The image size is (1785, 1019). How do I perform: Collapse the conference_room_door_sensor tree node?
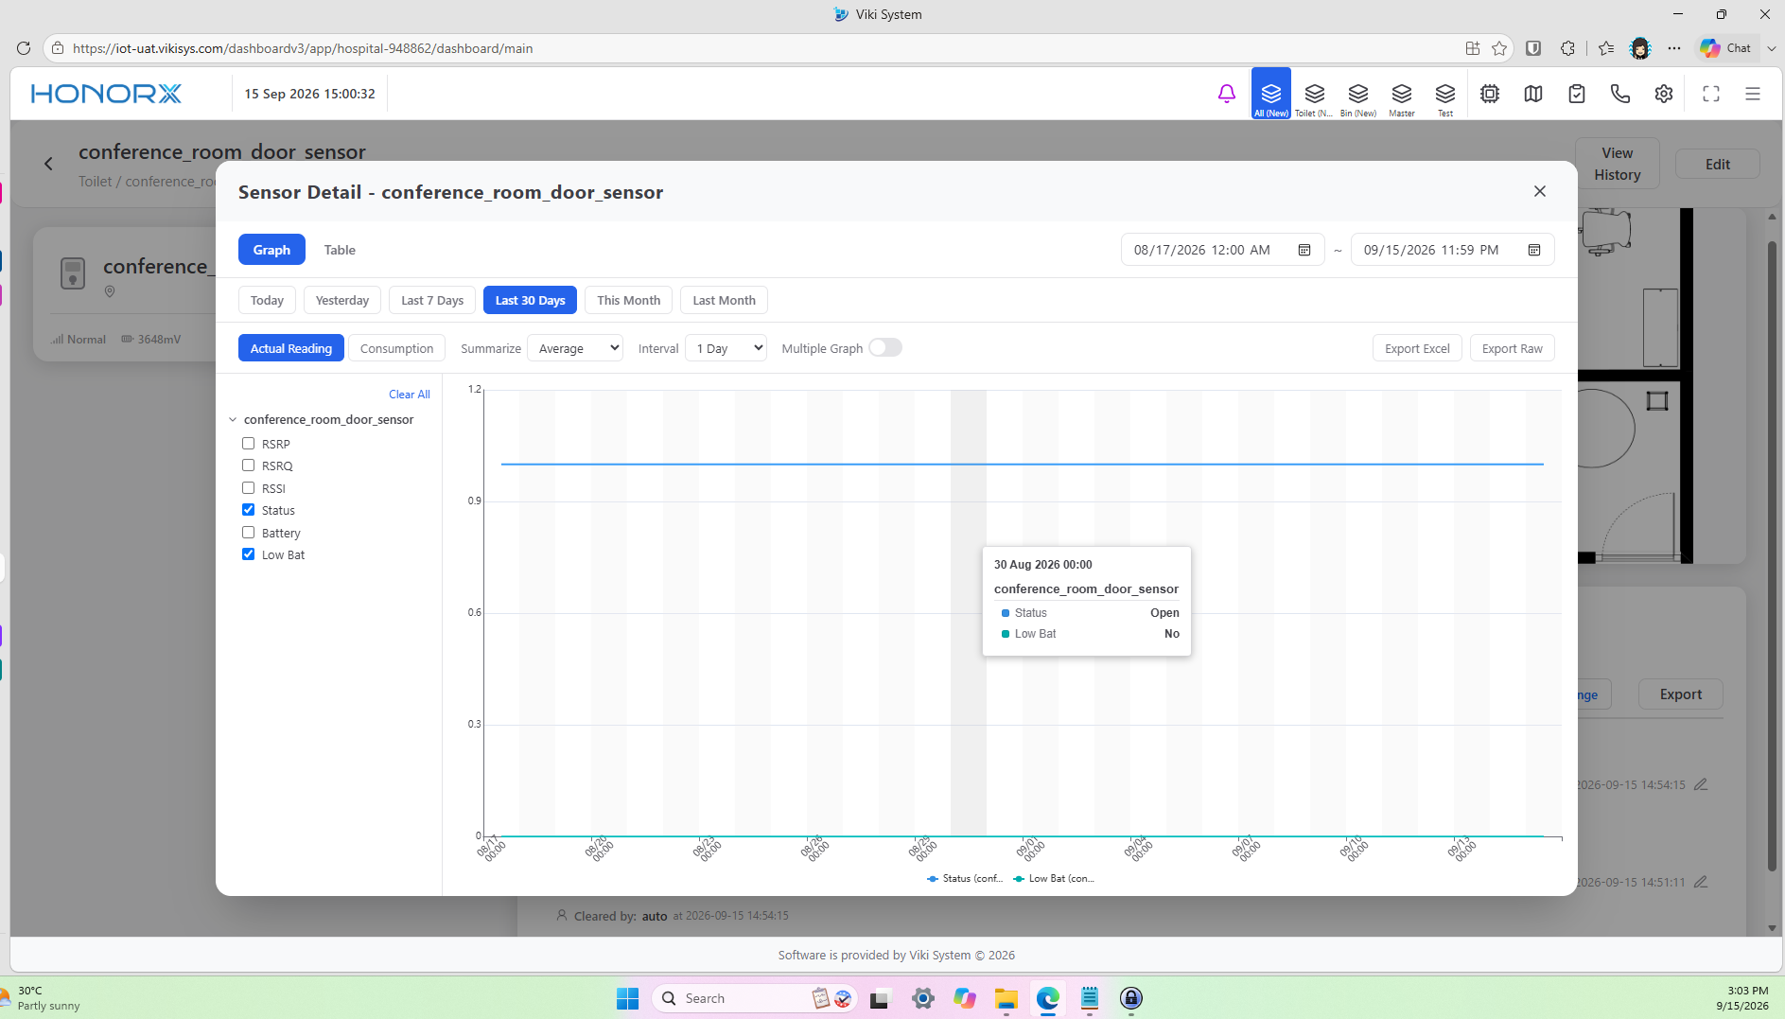[x=233, y=419]
